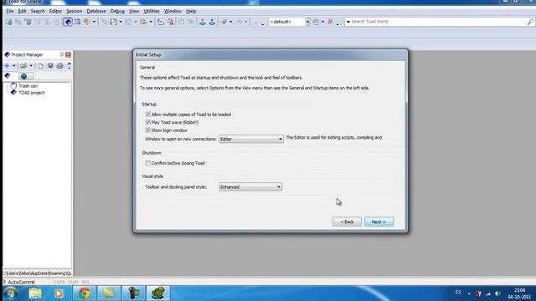The height and width of the screenshot is (301, 536).
Task: Click the 23:04 clock in system tray
Action: point(519,290)
